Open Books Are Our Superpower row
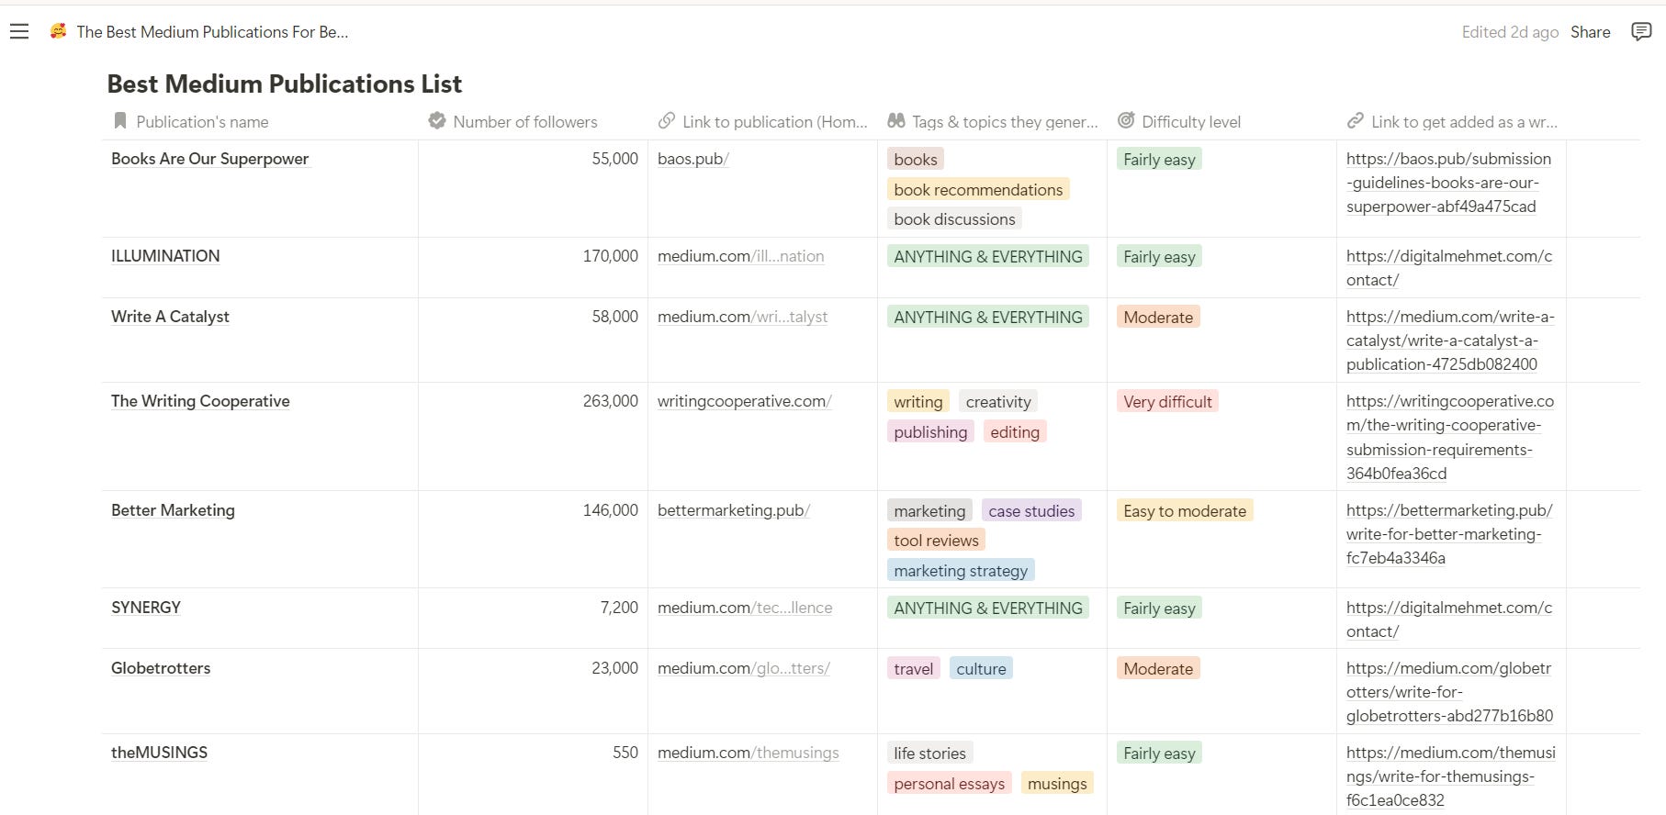Screen dimensions: 1666x815 (209, 159)
